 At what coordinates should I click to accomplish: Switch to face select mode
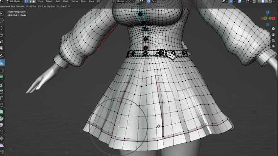coord(34,2)
